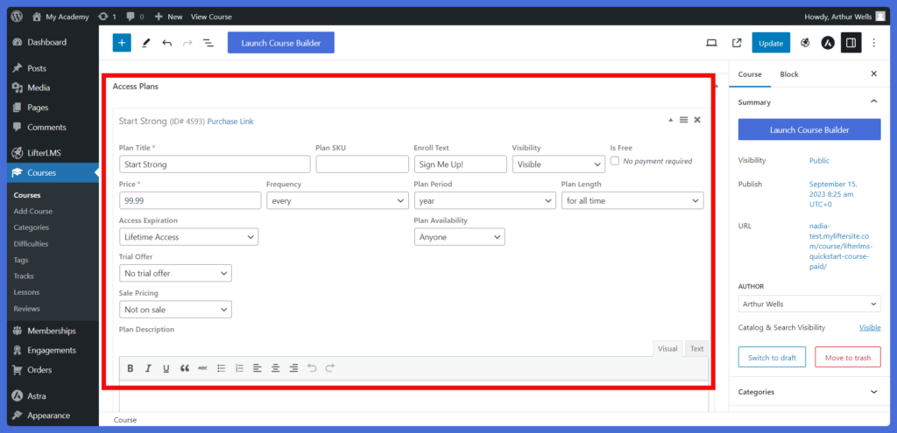Apply bold in plan description editor
Viewport: 897px width, 433px height.
tap(131, 368)
